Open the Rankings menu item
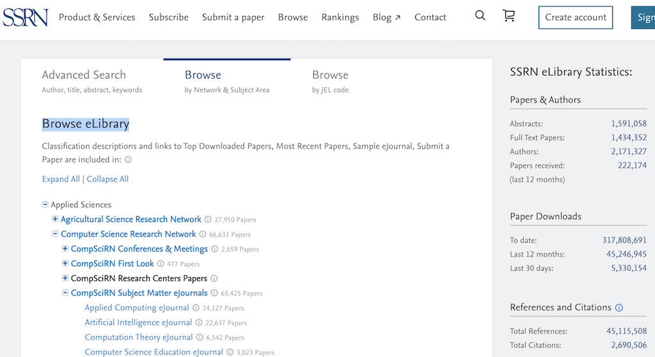The width and height of the screenshot is (655, 357). coord(340,17)
